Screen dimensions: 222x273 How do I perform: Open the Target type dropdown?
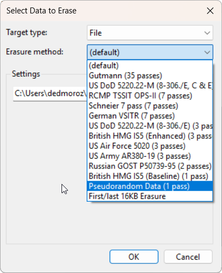pos(150,33)
